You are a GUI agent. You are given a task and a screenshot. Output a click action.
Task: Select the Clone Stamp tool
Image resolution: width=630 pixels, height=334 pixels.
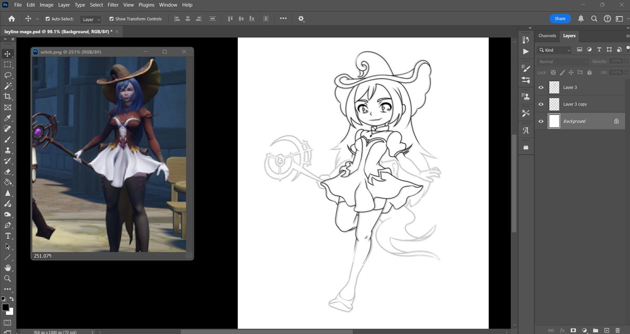point(7,150)
